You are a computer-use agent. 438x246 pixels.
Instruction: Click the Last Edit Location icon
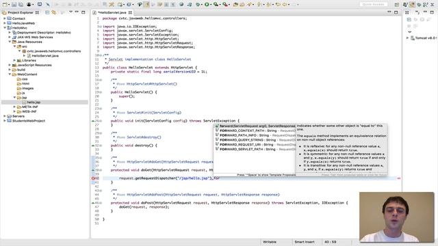pos(278,5)
